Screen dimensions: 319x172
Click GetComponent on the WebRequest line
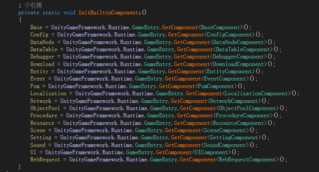pyautogui.click(x=198, y=159)
